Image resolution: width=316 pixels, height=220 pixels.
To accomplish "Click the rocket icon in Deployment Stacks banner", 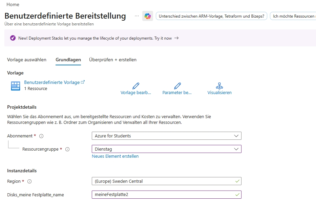I will click(13, 38).
